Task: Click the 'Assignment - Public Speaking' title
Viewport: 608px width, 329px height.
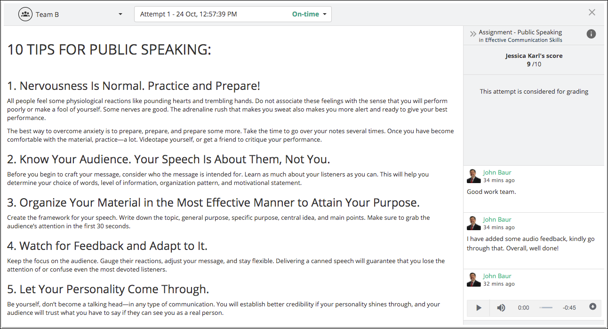Action: pos(520,32)
